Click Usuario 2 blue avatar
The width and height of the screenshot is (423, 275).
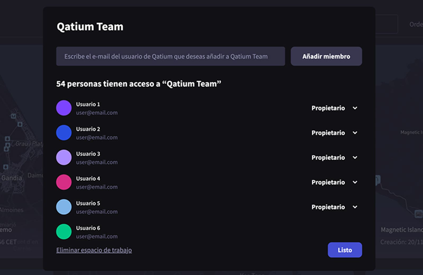[64, 133]
